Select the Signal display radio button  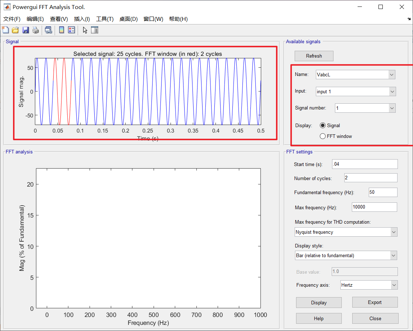pyautogui.click(x=323, y=125)
